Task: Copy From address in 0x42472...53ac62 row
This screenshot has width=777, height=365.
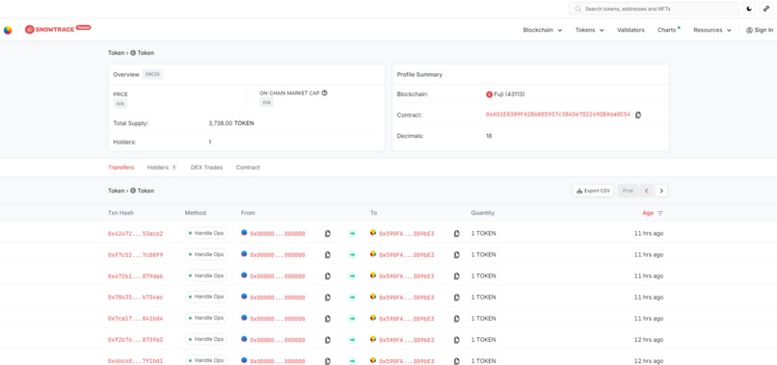Action: tap(328, 234)
